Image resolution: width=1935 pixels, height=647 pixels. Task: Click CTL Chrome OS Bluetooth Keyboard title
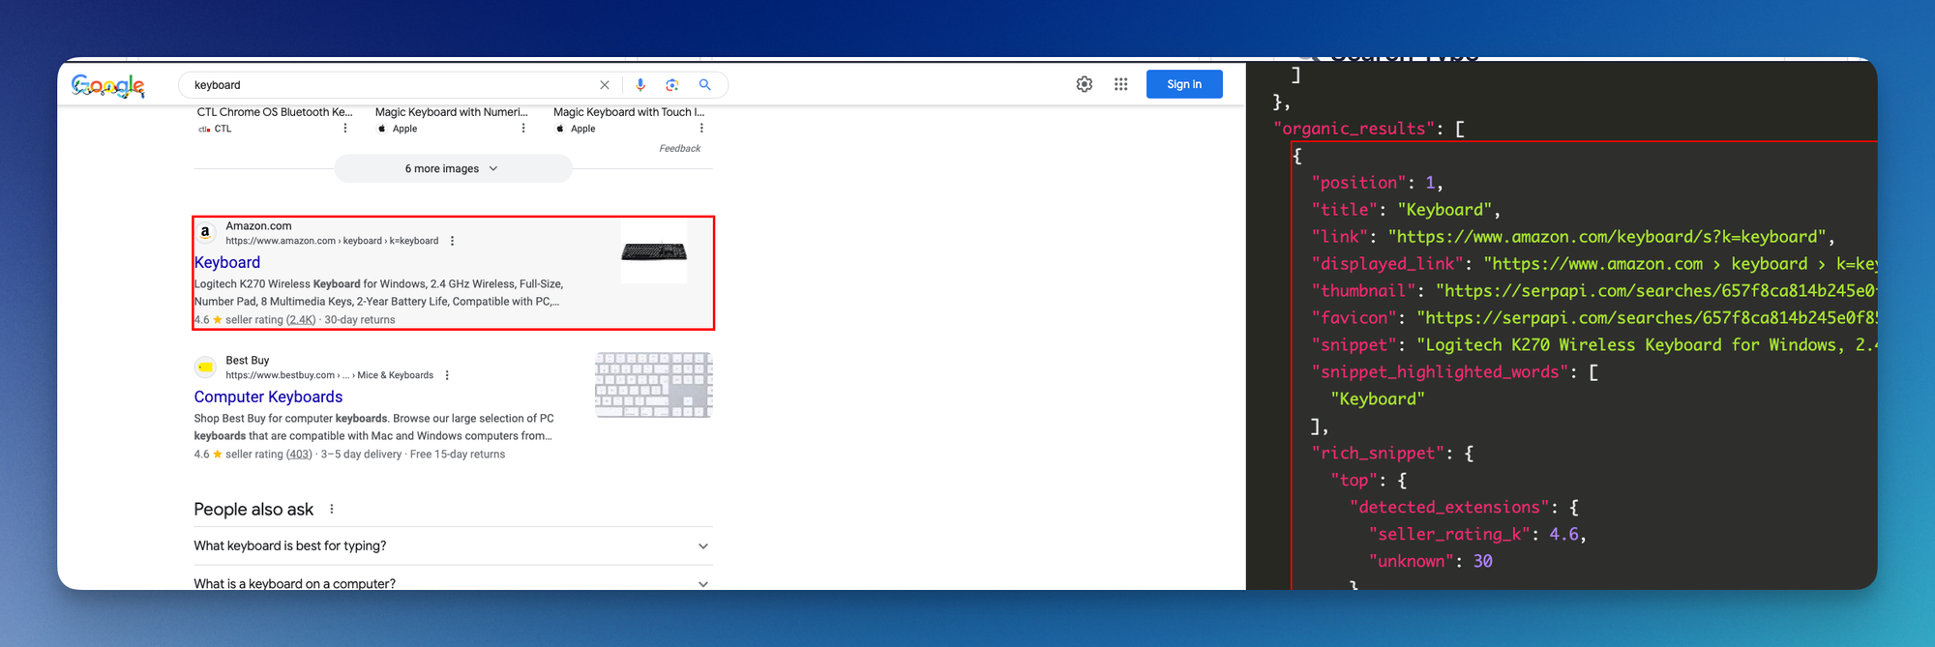275,112
